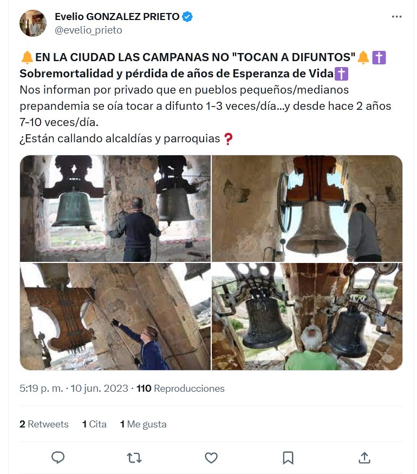
Task: Open bottom-right photo with green shirt man
Action: [x=307, y=317]
